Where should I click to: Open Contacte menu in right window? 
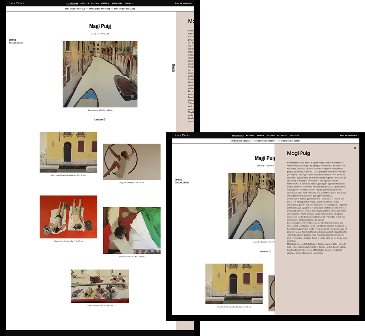click(x=294, y=135)
